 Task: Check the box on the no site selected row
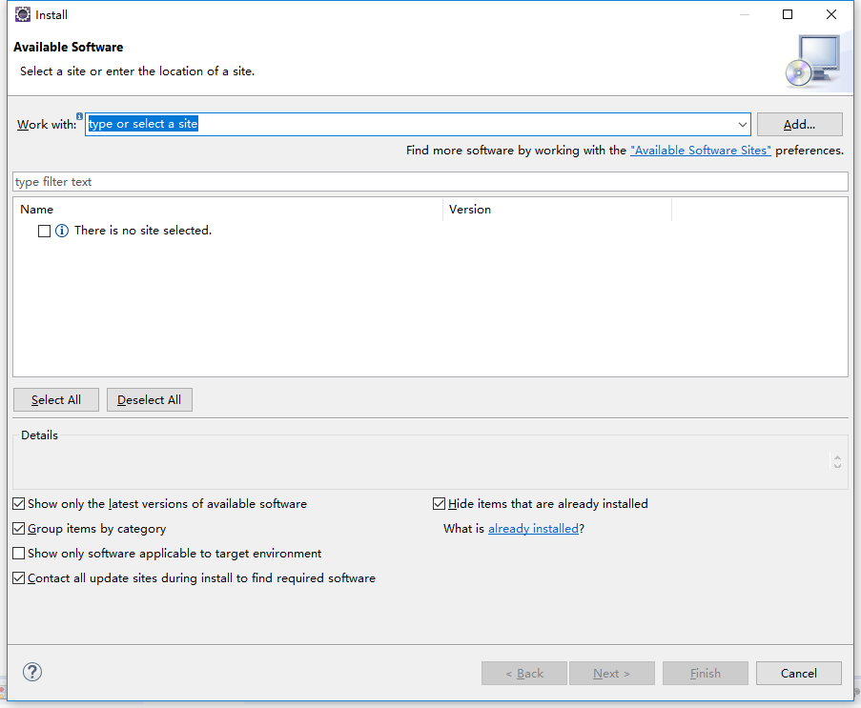[44, 230]
